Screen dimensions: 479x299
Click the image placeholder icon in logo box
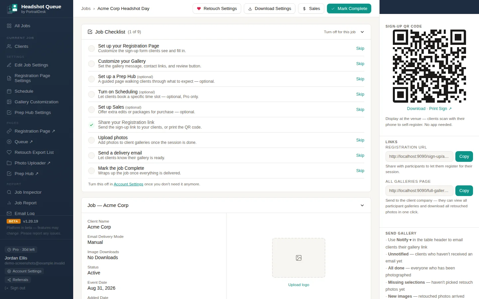point(299,258)
